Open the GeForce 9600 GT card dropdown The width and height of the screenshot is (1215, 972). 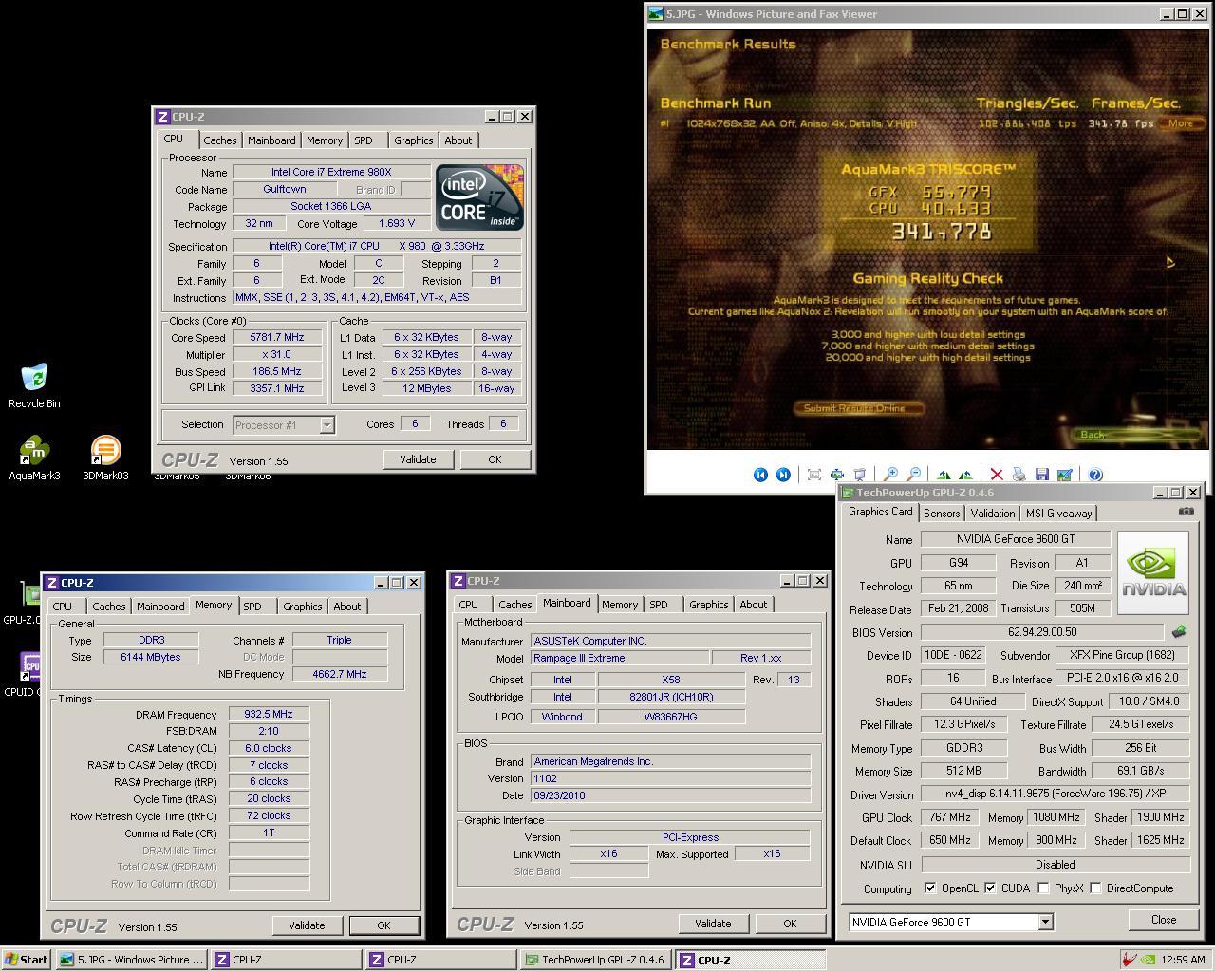point(1045,923)
